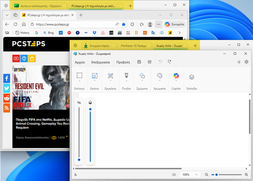Open the Layers (Επίπεδα) panel in Paint
Image resolution: width=253 pixels, height=181 pixels.
pyautogui.click(x=191, y=77)
